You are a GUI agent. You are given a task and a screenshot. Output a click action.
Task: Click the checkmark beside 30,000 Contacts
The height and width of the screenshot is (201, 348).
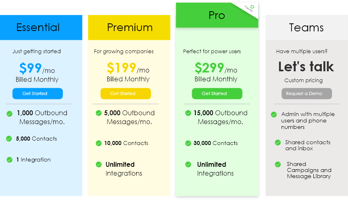tap(188, 143)
